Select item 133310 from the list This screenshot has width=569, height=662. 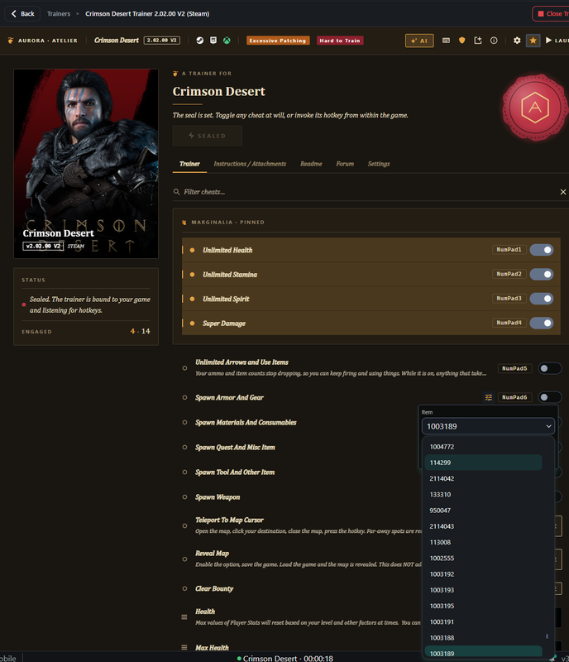pyautogui.click(x=483, y=494)
